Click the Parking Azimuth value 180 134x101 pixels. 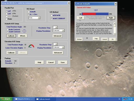15,61
